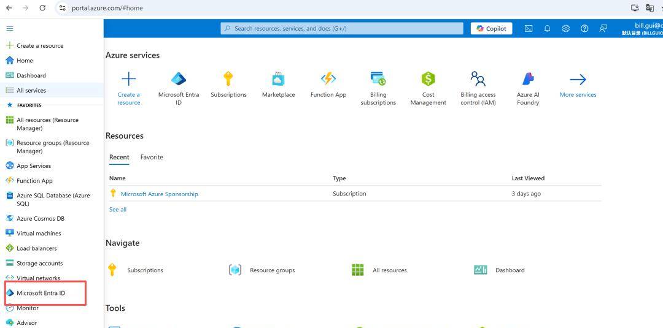
Task: Collapse the portal hamburger menu
Action: [x=10, y=28]
